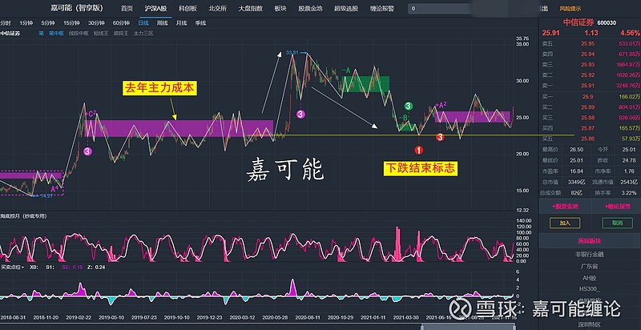This screenshot has width=641, height=330.
Task: Click the 所属板块 section header
Action: 589,240
